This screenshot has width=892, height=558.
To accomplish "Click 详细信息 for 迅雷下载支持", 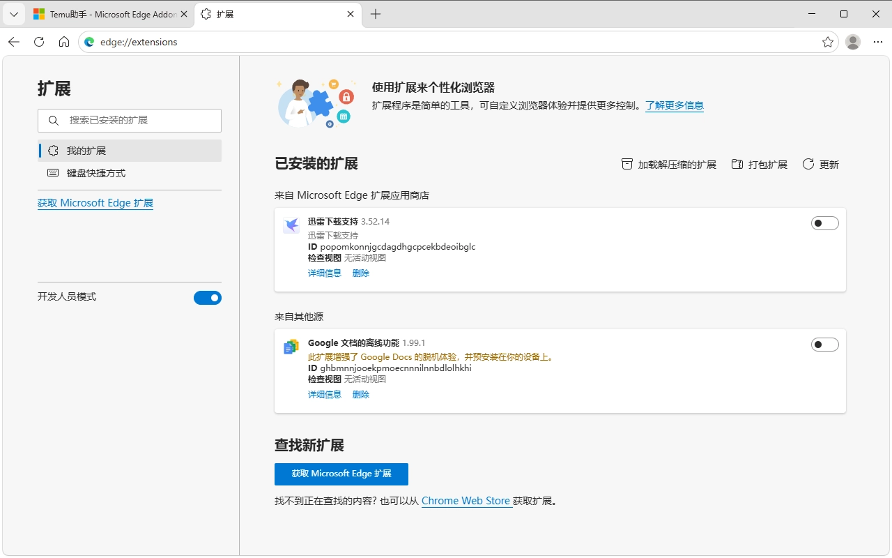I will coord(324,273).
